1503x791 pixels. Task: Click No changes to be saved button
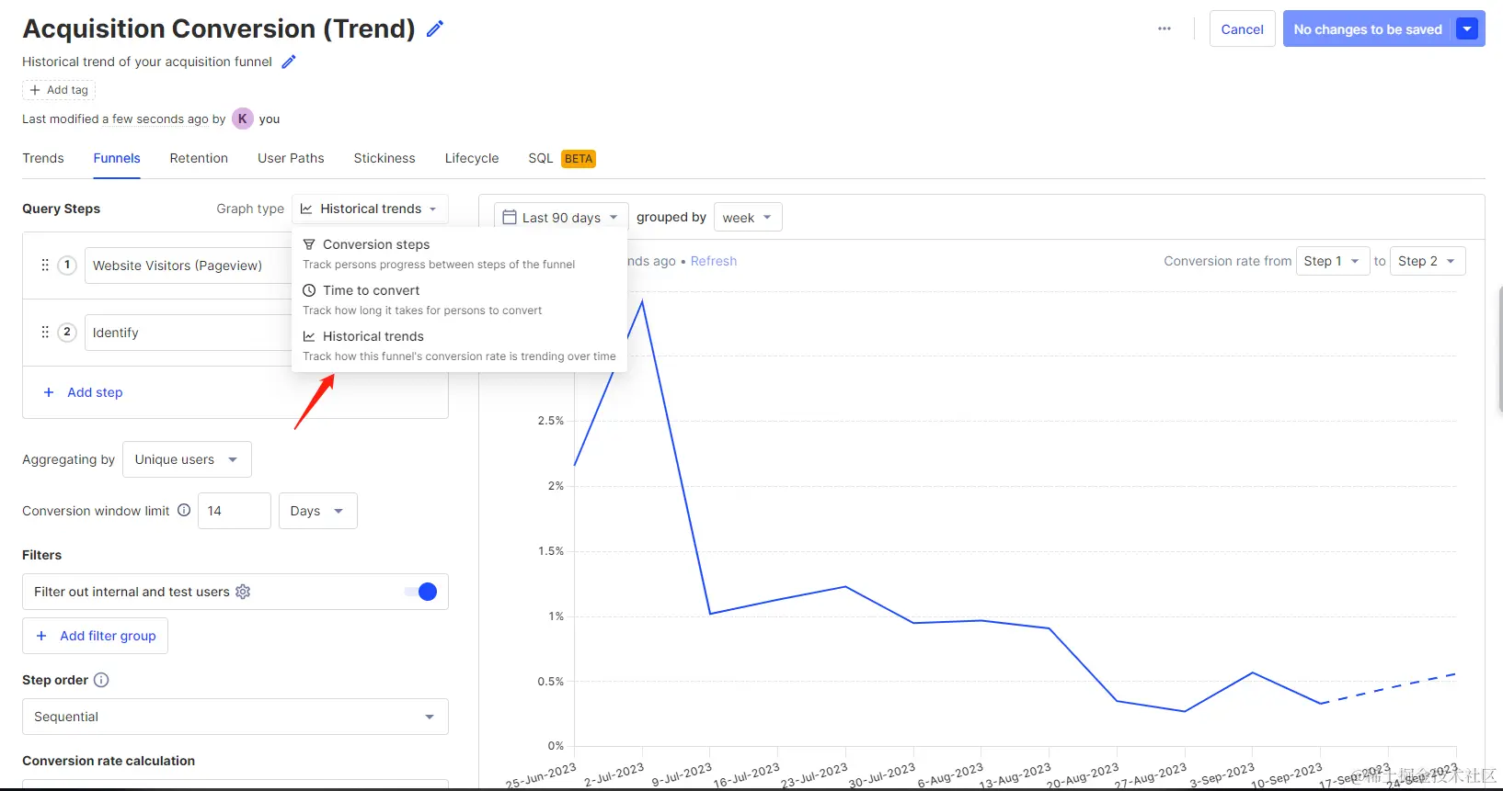pos(1367,29)
